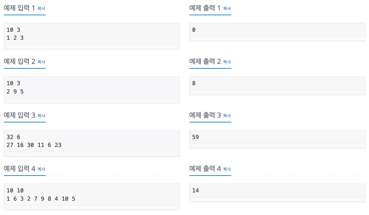Click the example output 4 box showing 14
This screenshot has height=215, width=369.
(x=277, y=193)
